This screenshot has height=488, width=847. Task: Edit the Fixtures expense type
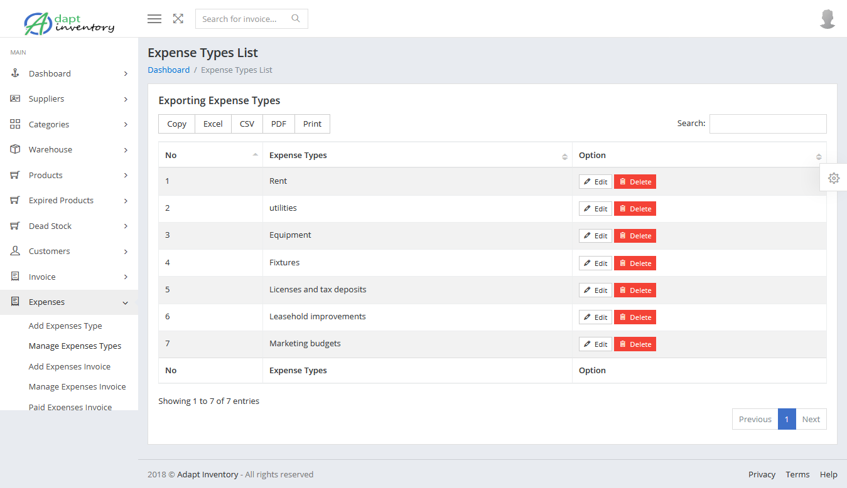(595, 263)
